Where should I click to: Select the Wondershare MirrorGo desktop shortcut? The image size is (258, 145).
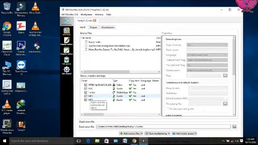7,126
